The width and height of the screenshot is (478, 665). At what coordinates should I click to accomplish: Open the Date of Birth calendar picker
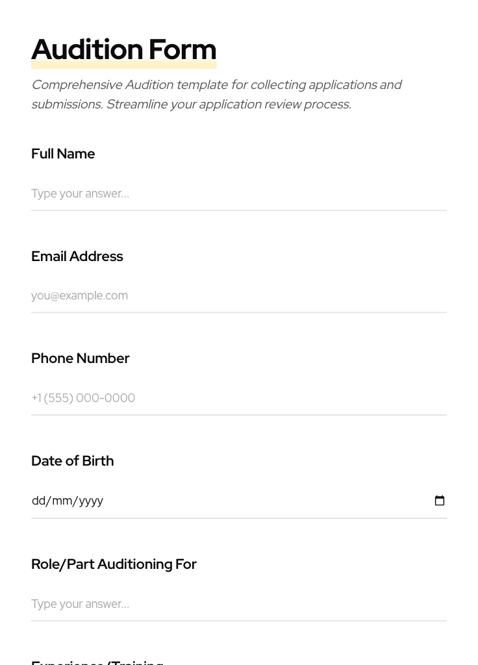click(440, 501)
